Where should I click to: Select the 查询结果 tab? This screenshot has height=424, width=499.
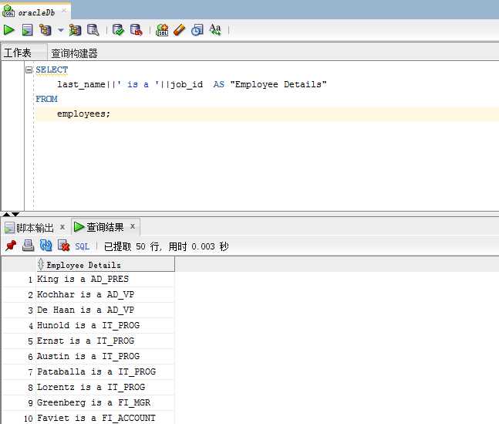click(x=105, y=227)
